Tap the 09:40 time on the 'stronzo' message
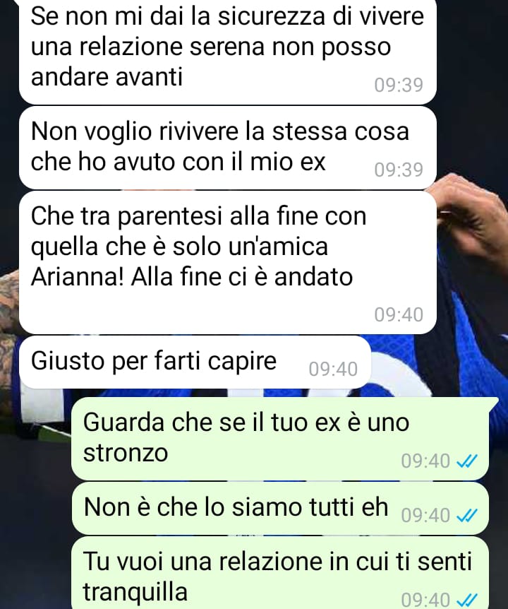Viewport: 508px width, 609px height. point(425,461)
